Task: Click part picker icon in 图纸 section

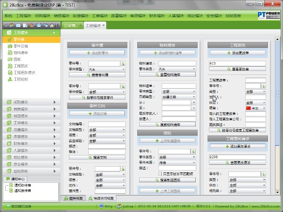Action: (193, 151)
